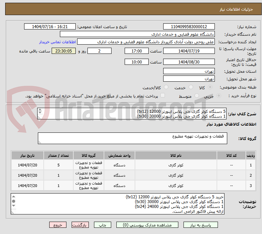
Task: Select the جزیی purchase type radio
Action: pos(219,96)
